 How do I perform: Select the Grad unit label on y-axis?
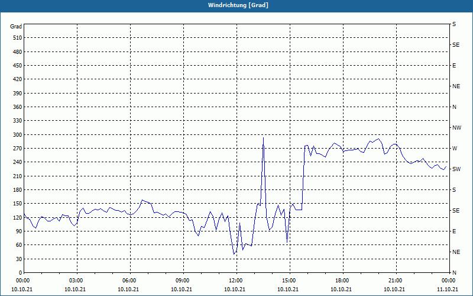(16, 27)
